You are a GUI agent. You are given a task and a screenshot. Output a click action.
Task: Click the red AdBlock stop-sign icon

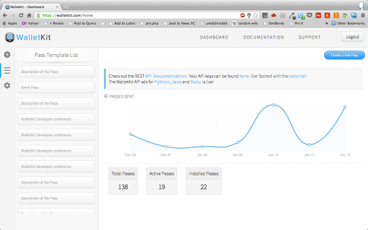click(243, 16)
